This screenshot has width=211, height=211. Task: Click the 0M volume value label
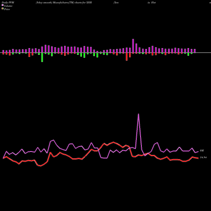202,151
